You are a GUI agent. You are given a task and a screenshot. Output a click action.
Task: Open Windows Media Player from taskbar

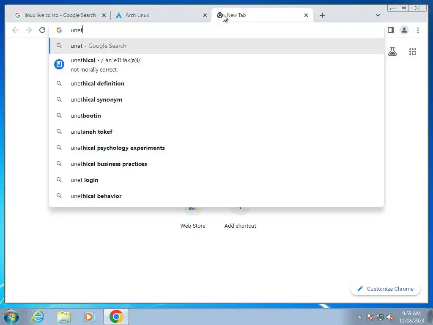90,317
